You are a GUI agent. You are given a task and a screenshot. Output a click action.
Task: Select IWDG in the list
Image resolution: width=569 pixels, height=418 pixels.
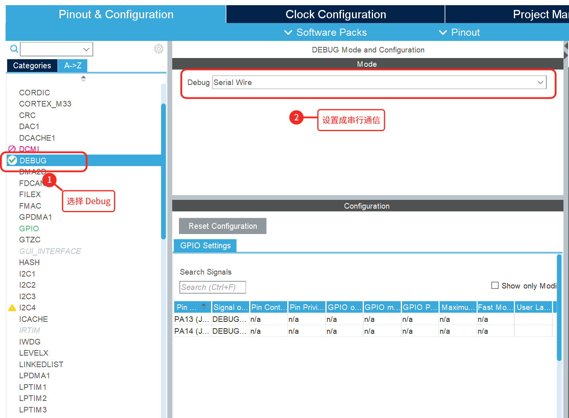pyautogui.click(x=30, y=342)
